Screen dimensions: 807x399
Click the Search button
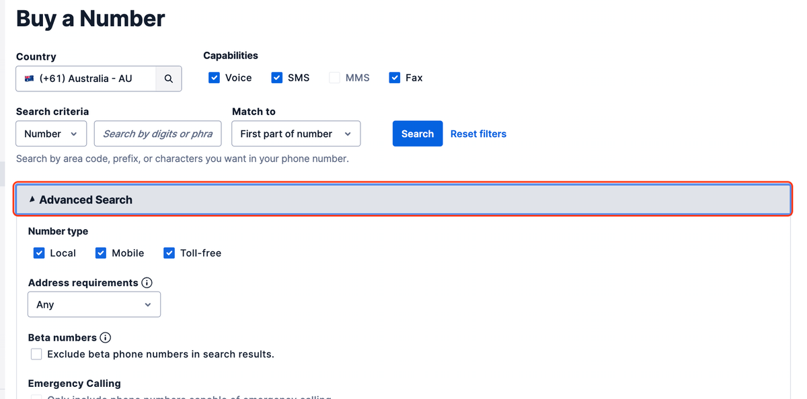tap(417, 134)
